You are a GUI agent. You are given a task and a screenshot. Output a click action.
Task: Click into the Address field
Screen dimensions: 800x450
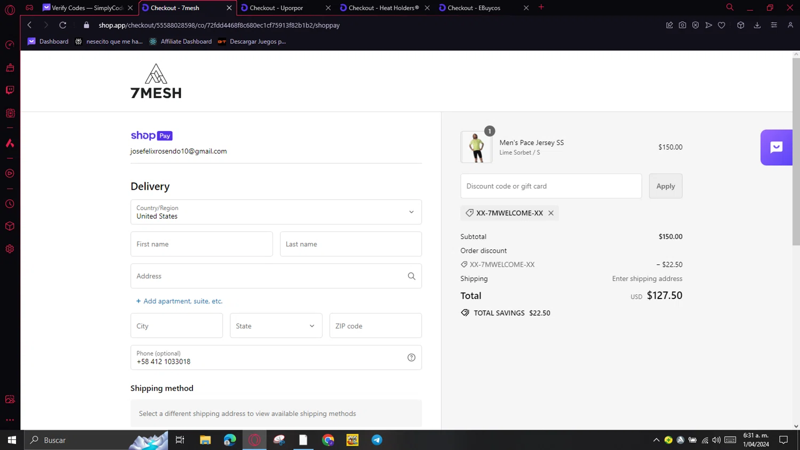click(x=276, y=276)
